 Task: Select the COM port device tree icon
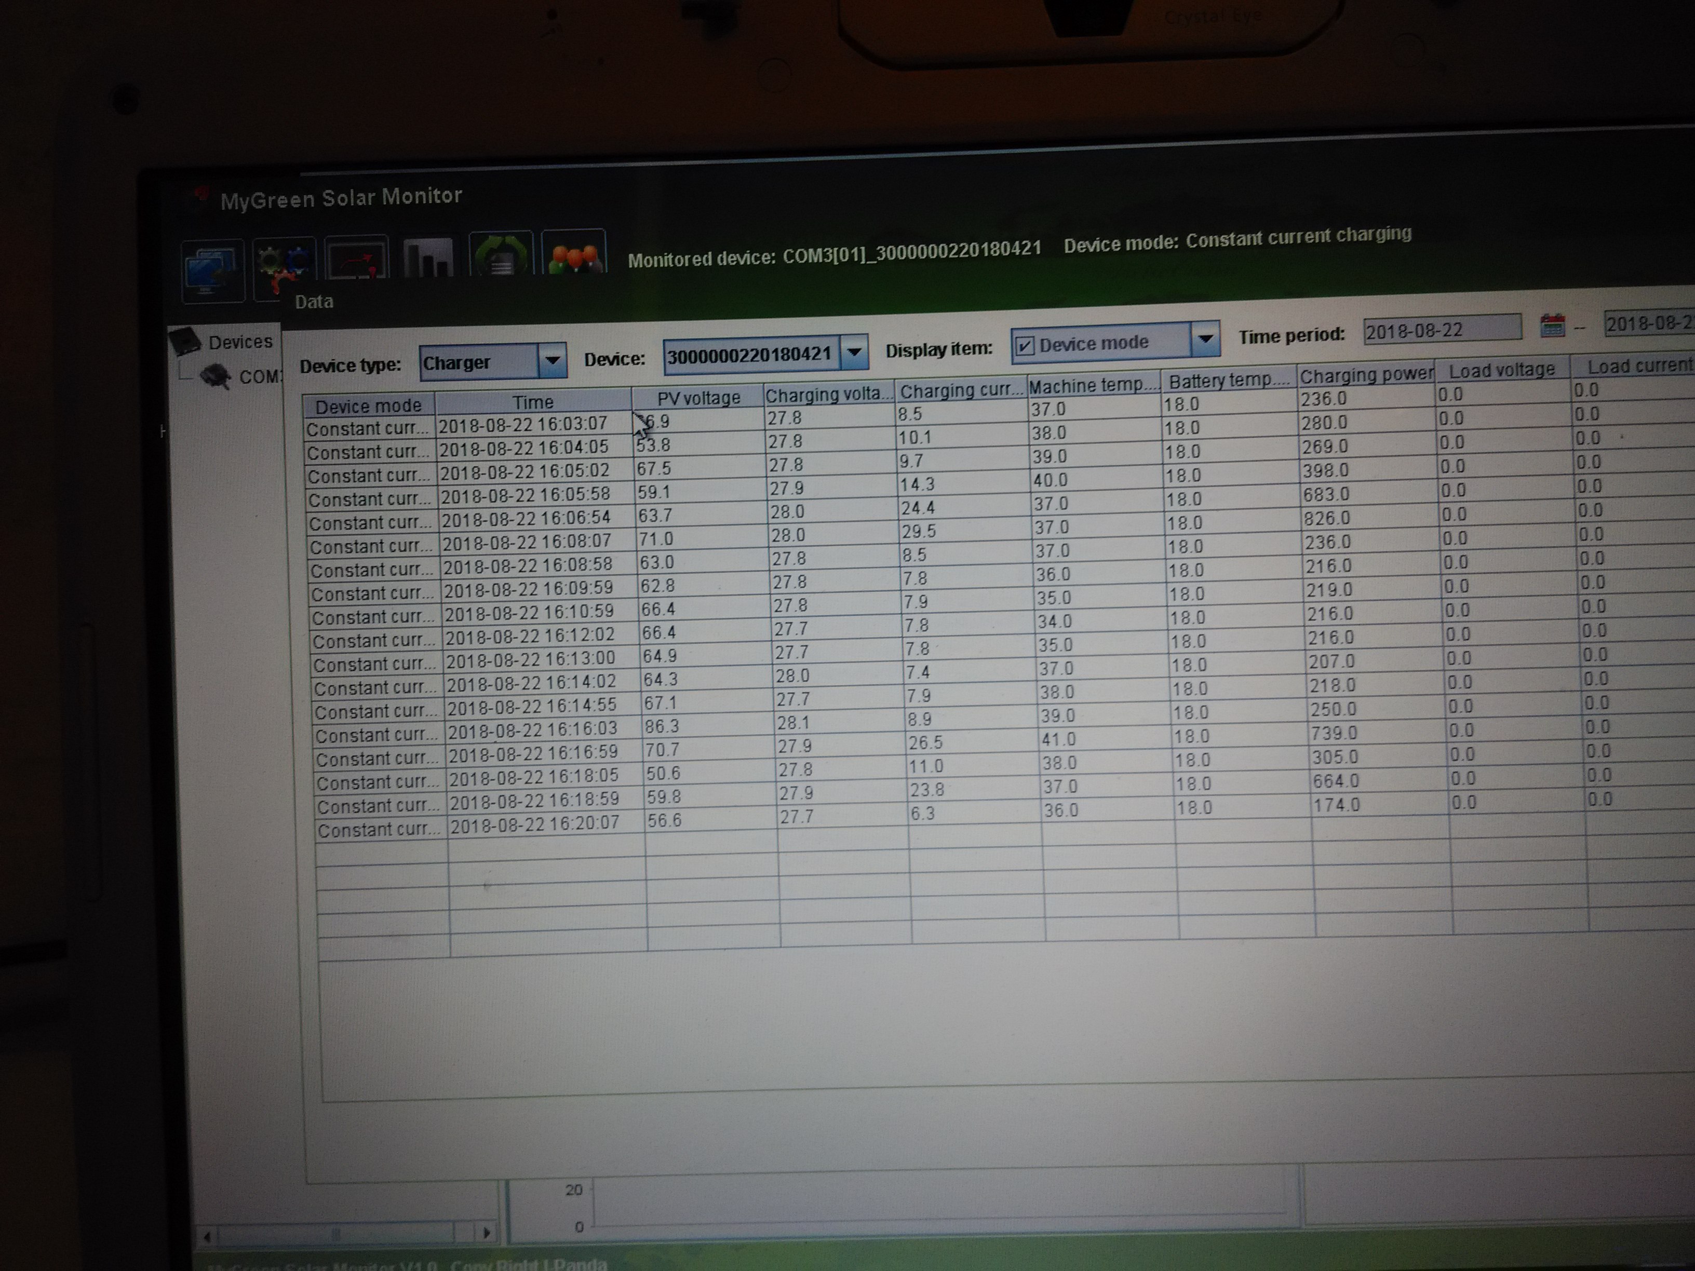point(216,377)
